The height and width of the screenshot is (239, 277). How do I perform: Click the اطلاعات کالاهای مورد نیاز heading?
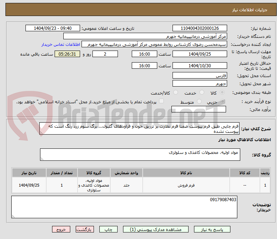point(245,140)
